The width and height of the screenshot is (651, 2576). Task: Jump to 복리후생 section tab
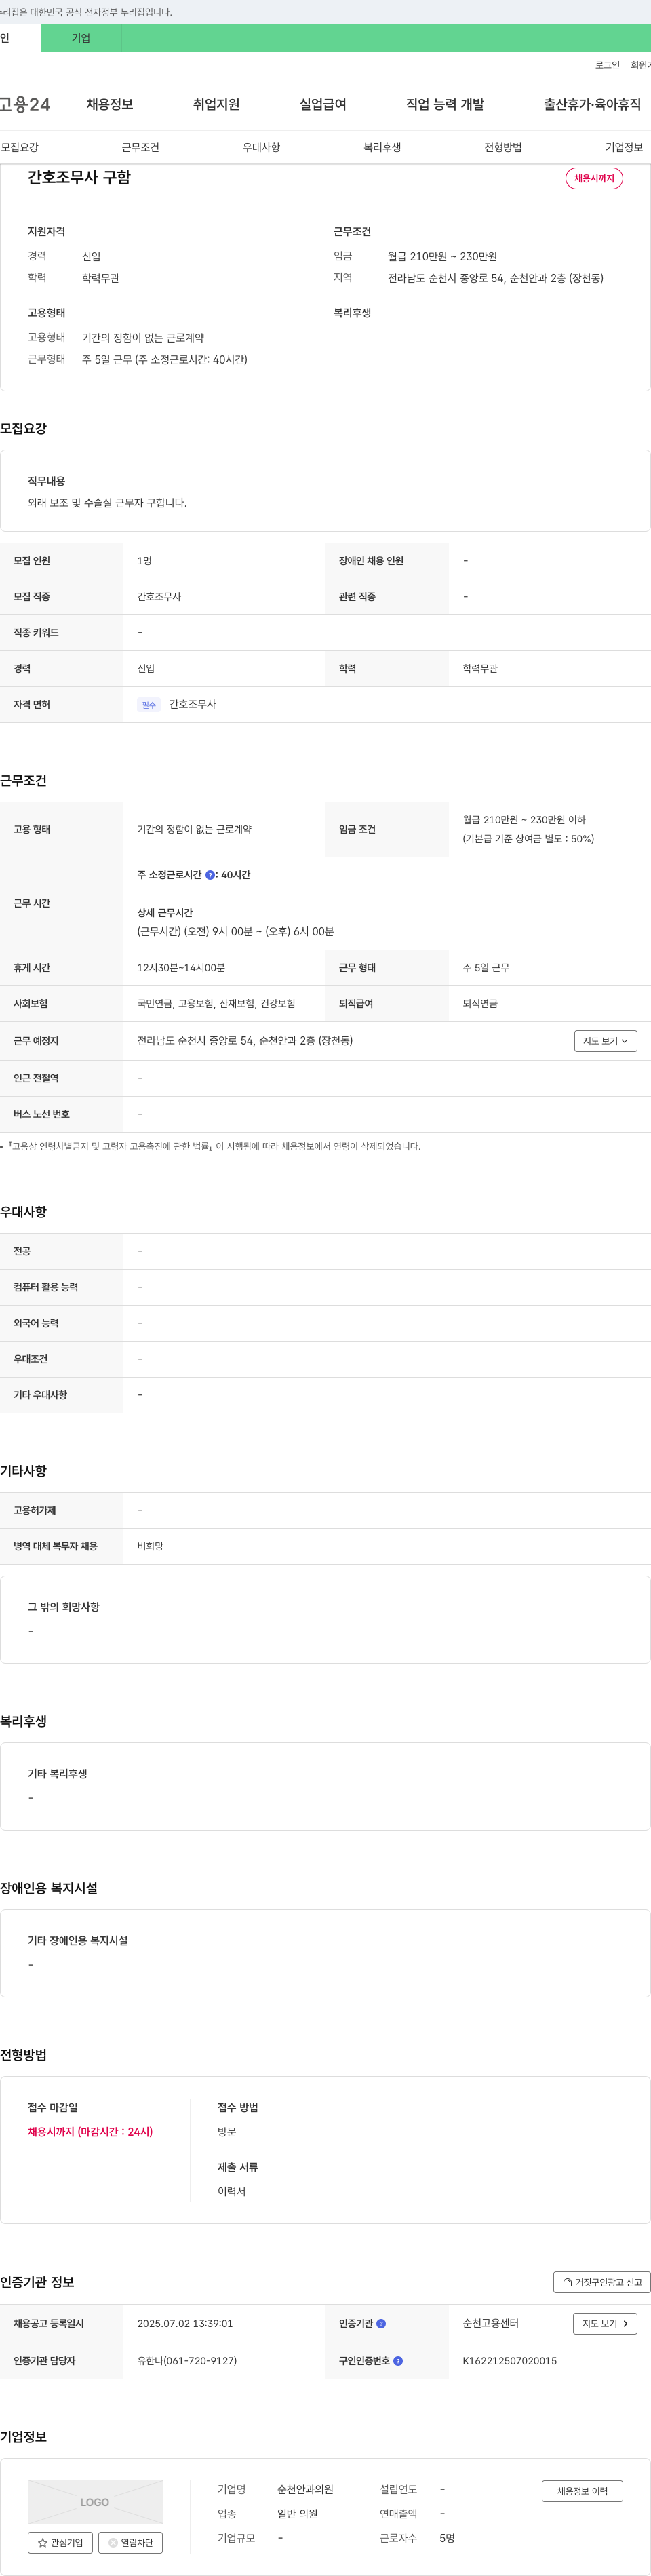[x=382, y=147]
